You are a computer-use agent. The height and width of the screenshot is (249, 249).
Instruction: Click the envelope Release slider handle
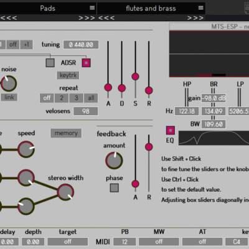pos(149,90)
